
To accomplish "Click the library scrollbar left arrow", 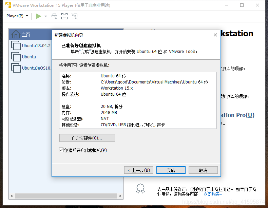I will click(x=12, y=196).
